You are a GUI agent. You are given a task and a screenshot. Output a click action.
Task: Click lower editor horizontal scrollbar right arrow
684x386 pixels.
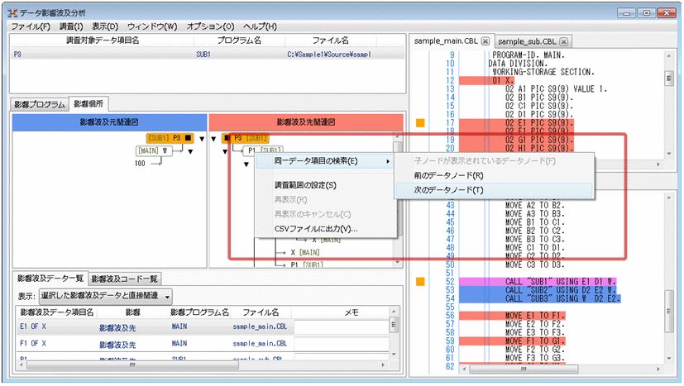coord(658,369)
